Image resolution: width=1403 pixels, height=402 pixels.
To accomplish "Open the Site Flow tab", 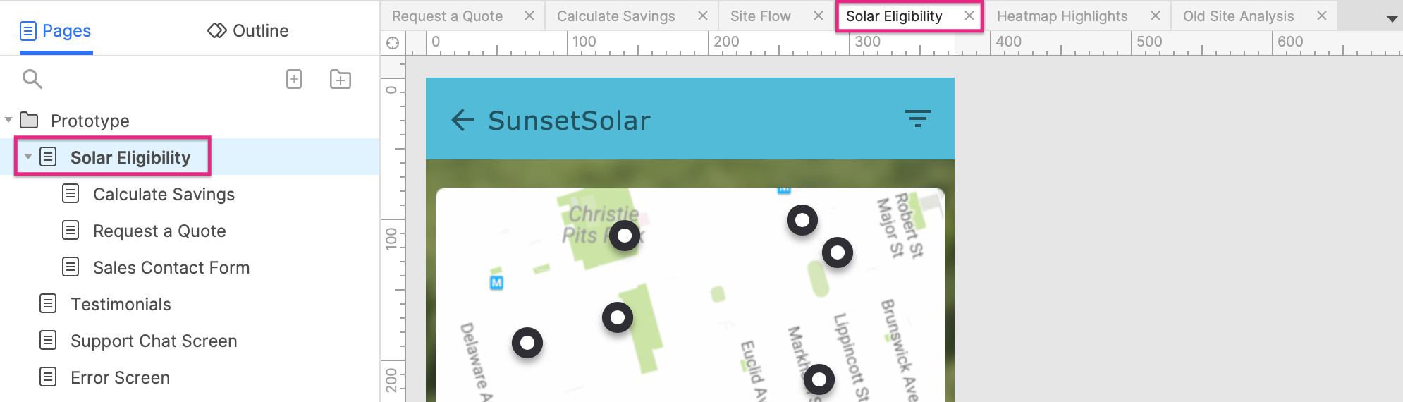I will click(x=760, y=16).
